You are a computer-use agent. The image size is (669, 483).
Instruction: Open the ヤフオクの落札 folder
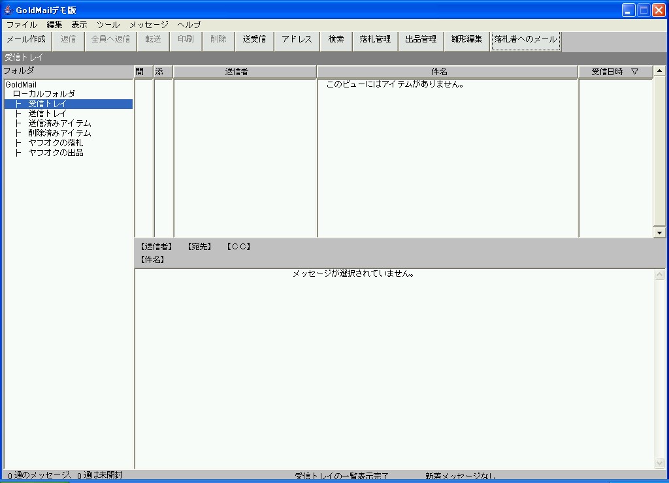tap(56, 143)
